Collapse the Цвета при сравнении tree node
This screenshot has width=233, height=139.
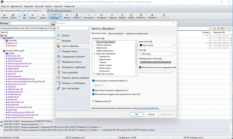tap(94, 54)
